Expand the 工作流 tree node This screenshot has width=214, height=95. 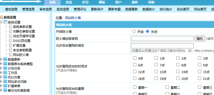pyautogui.click(x=1, y=73)
